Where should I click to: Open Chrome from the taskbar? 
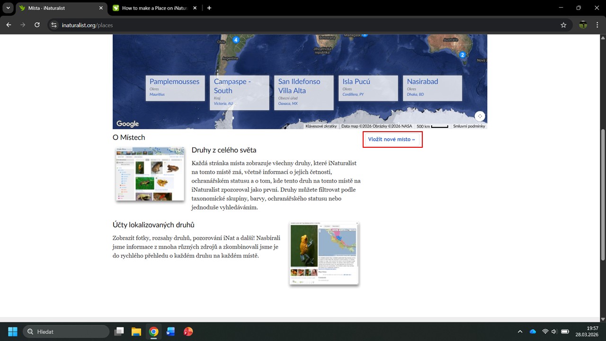point(153,332)
